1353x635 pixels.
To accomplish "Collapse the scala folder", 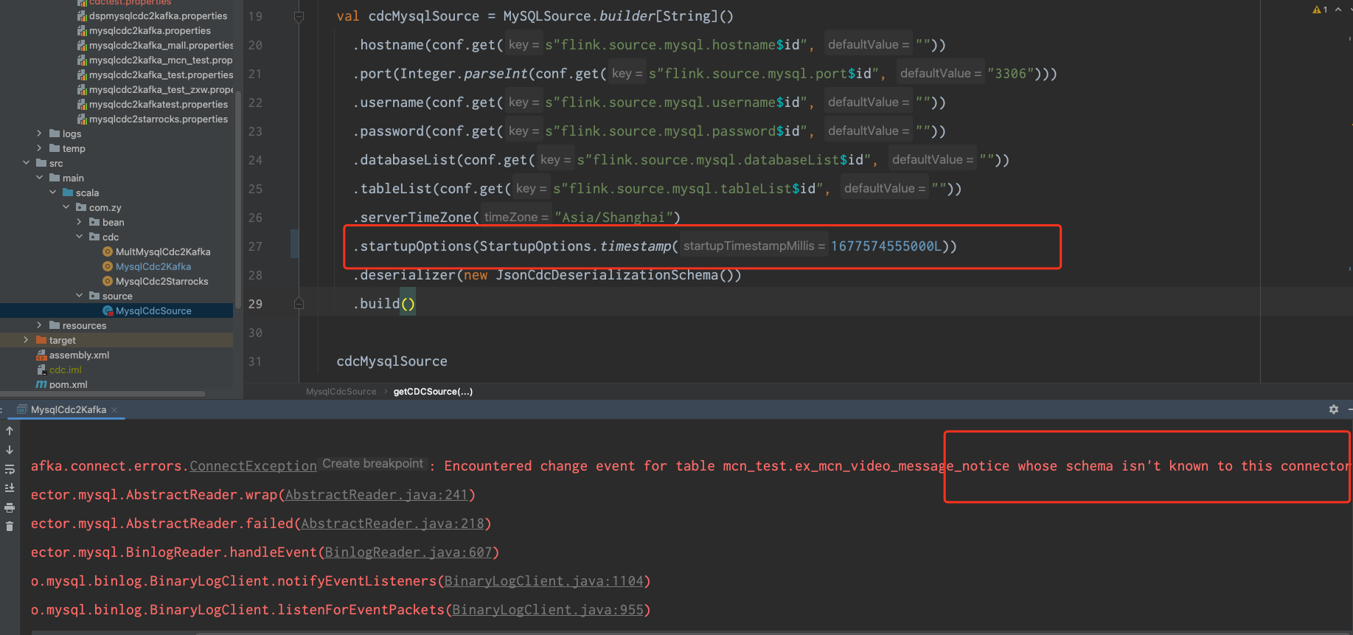I will [52, 192].
